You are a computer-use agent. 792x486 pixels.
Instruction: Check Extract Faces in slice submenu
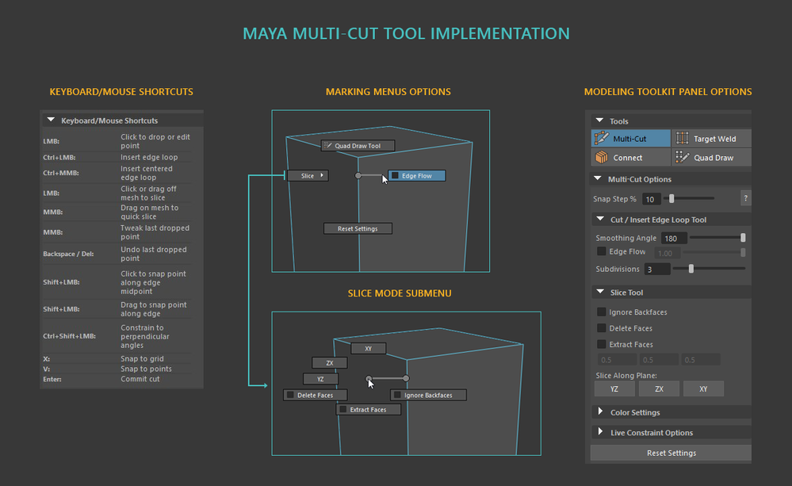pyautogui.click(x=343, y=409)
